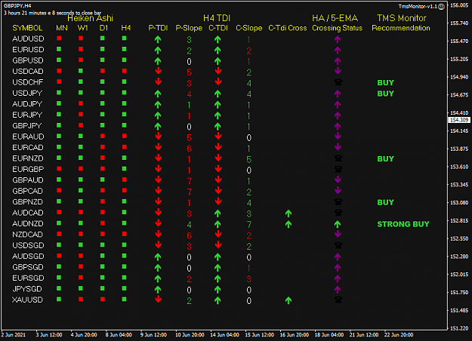Click the P-Slope column header
472x341 pixels.
(189, 28)
